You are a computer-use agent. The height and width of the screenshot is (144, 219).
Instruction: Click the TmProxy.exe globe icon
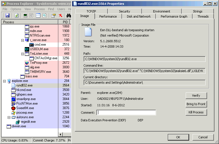27,63
